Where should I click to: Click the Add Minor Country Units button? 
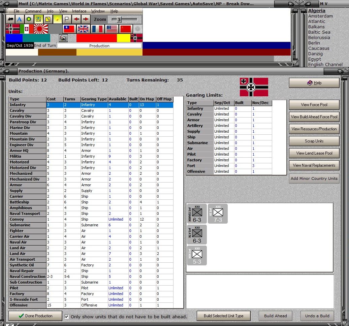click(314, 178)
